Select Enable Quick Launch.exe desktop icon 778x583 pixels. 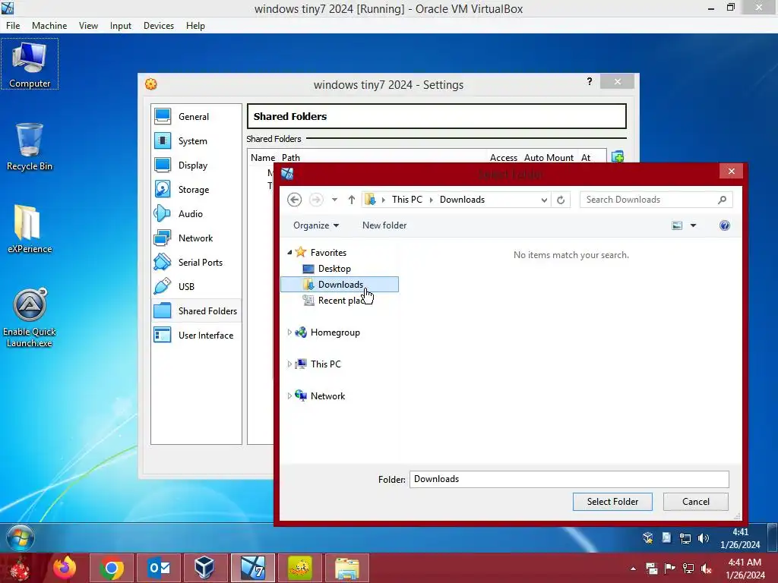click(x=30, y=317)
